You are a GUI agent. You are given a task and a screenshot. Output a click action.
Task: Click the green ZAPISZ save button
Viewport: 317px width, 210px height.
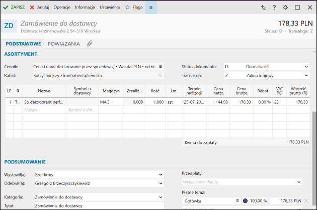point(14,8)
